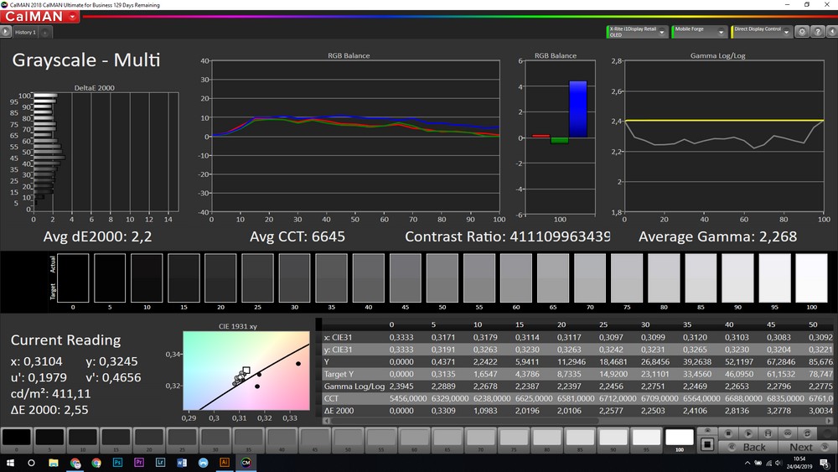Expand the pattern options arrow above the black square
Screen dimensions: 838x472
click(x=707, y=431)
